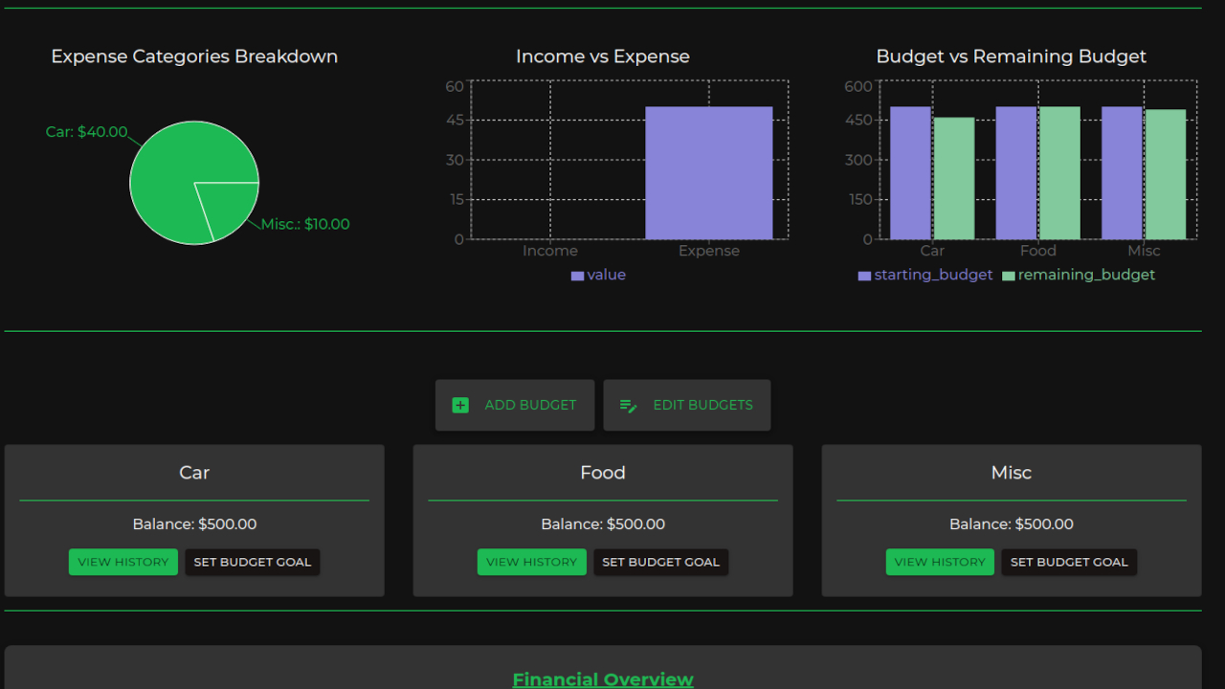The image size is (1225, 689).
Task: Click the ADD BUDGET button label
Action: point(530,405)
